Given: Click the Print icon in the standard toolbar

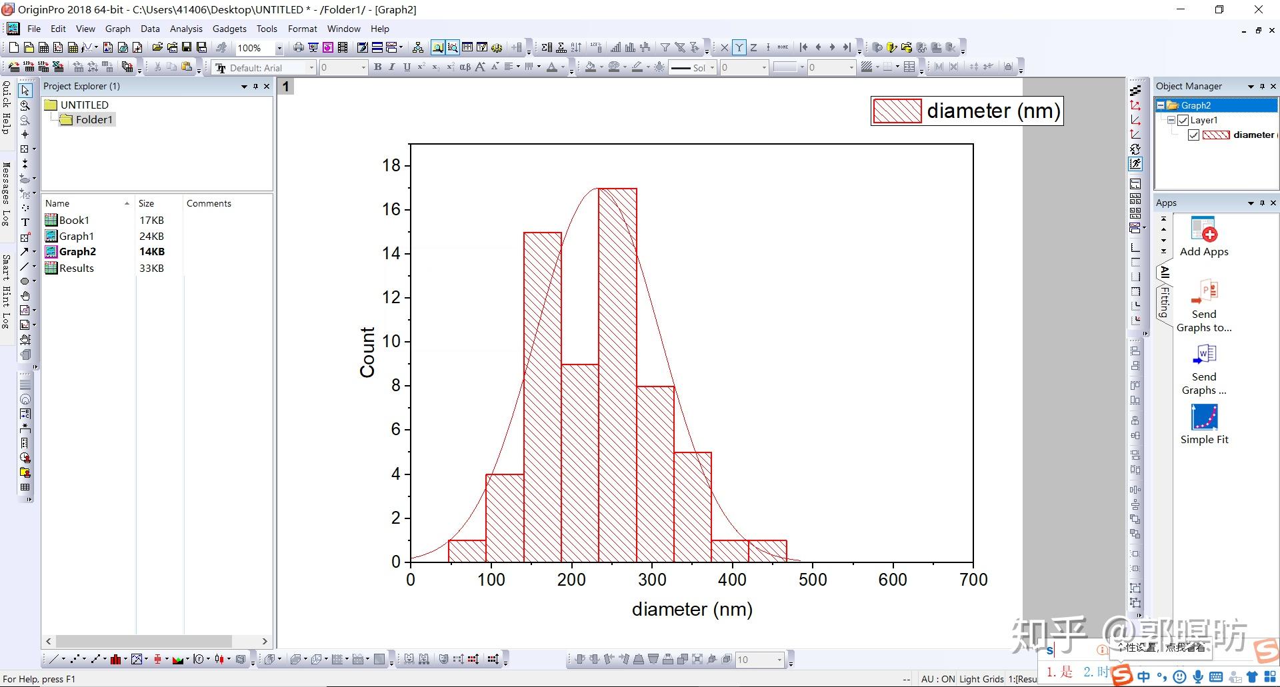Looking at the screenshot, I should pyautogui.click(x=298, y=48).
